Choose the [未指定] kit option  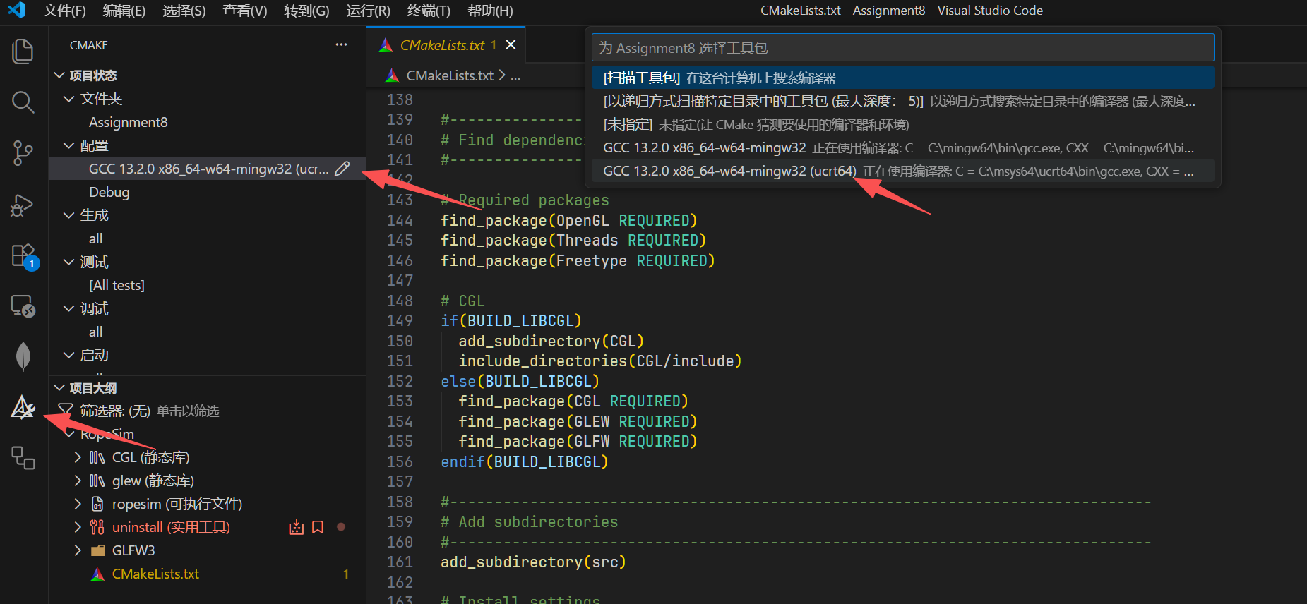(x=902, y=124)
